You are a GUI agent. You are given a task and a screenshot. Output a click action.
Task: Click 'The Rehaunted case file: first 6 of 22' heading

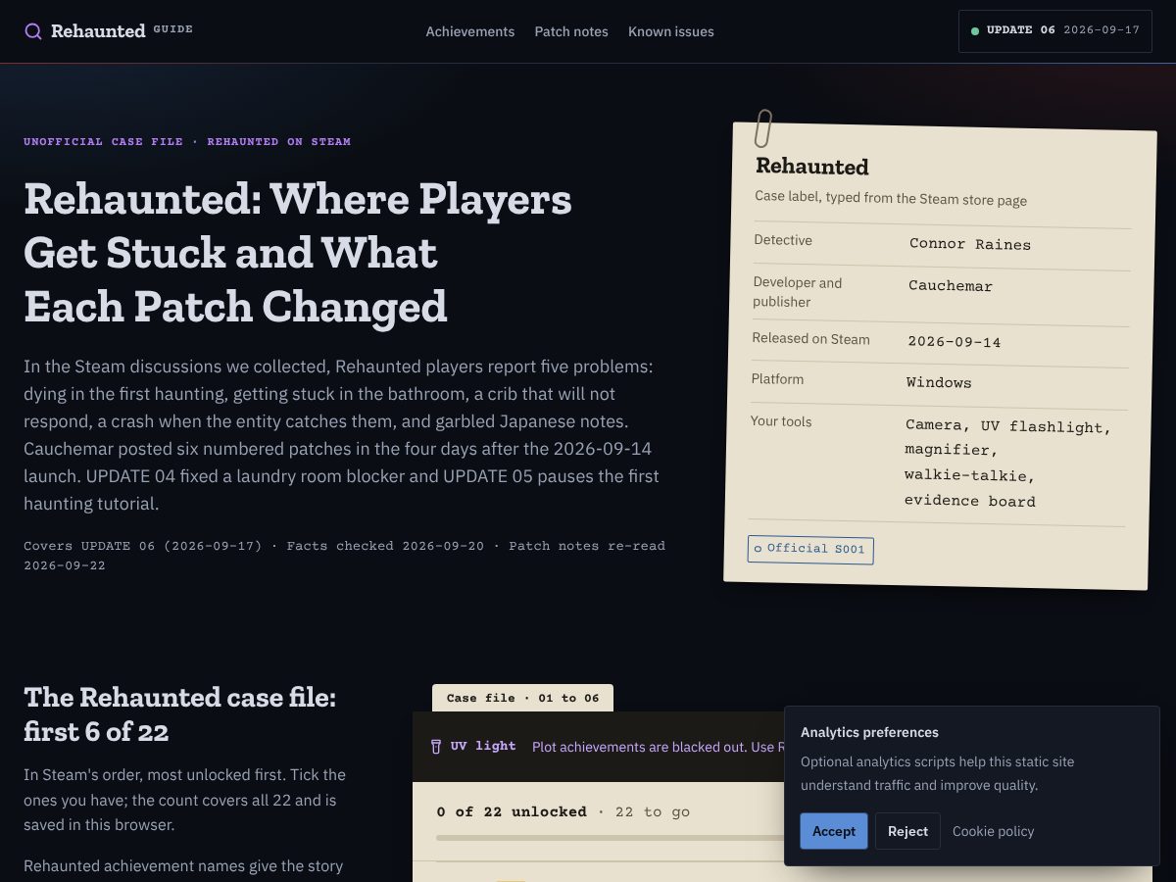180,714
